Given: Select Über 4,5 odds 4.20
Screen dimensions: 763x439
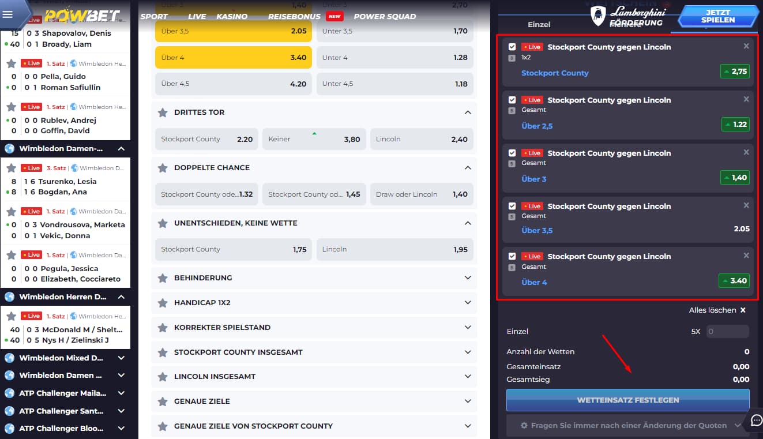Looking at the screenshot, I should [234, 84].
